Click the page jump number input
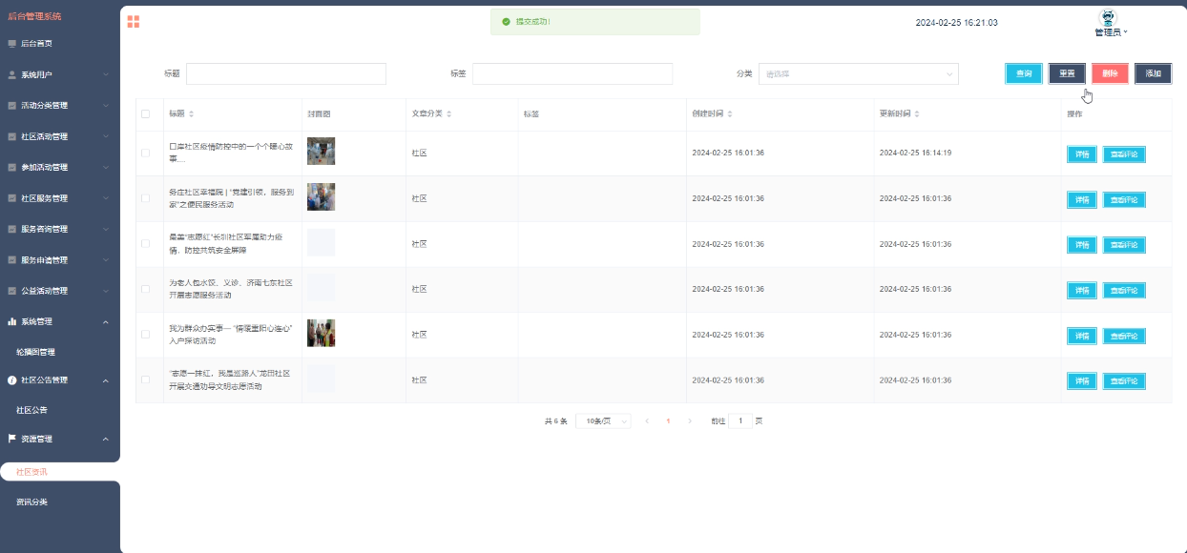Viewport: 1187px width, 553px height. (x=740, y=420)
